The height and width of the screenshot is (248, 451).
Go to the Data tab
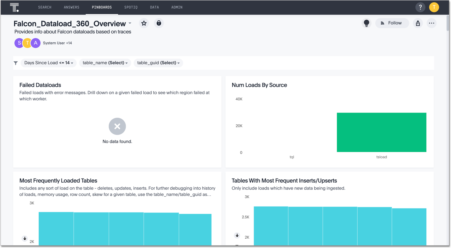click(x=154, y=7)
